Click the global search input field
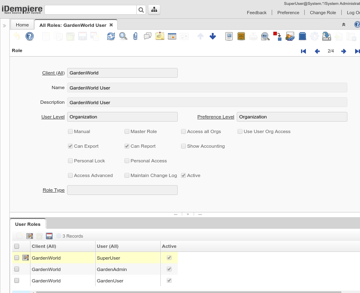This screenshot has width=360, height=293. click(x=90, y=10)
